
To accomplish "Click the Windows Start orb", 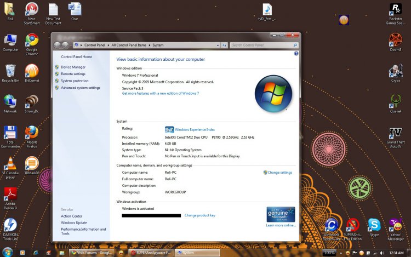I will pyautogui.click(x=7, y=253).
